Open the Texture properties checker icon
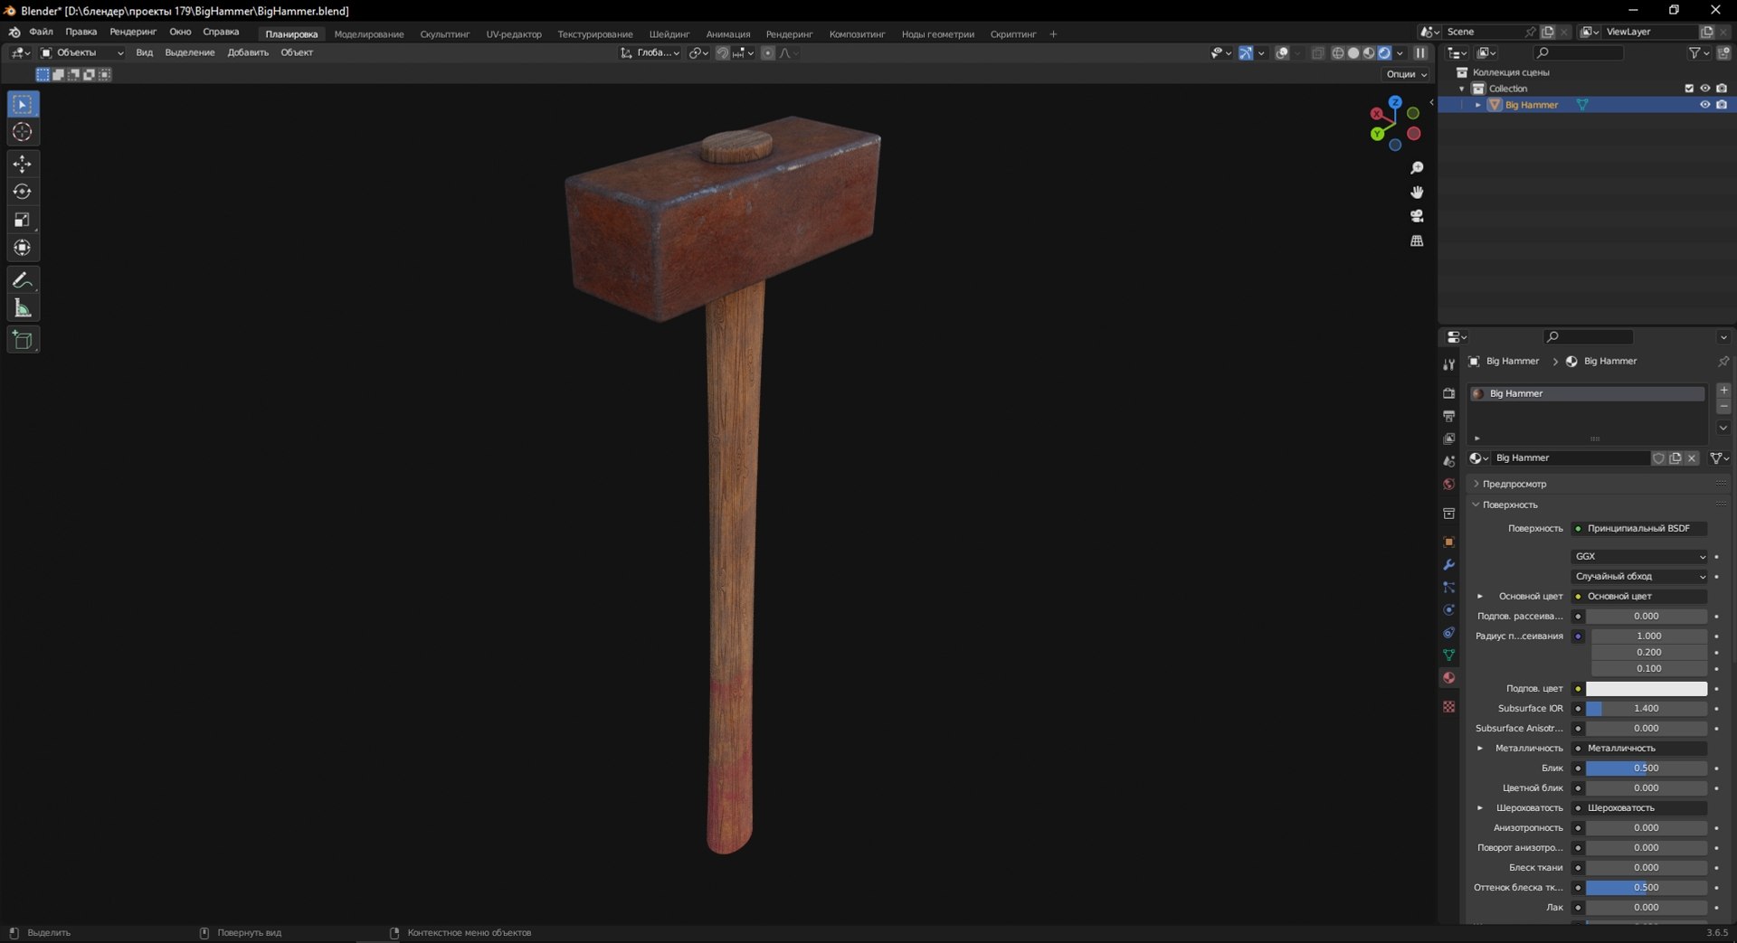The height and width of the screenshot is (943, 1737). click(x=1448, y=706)
